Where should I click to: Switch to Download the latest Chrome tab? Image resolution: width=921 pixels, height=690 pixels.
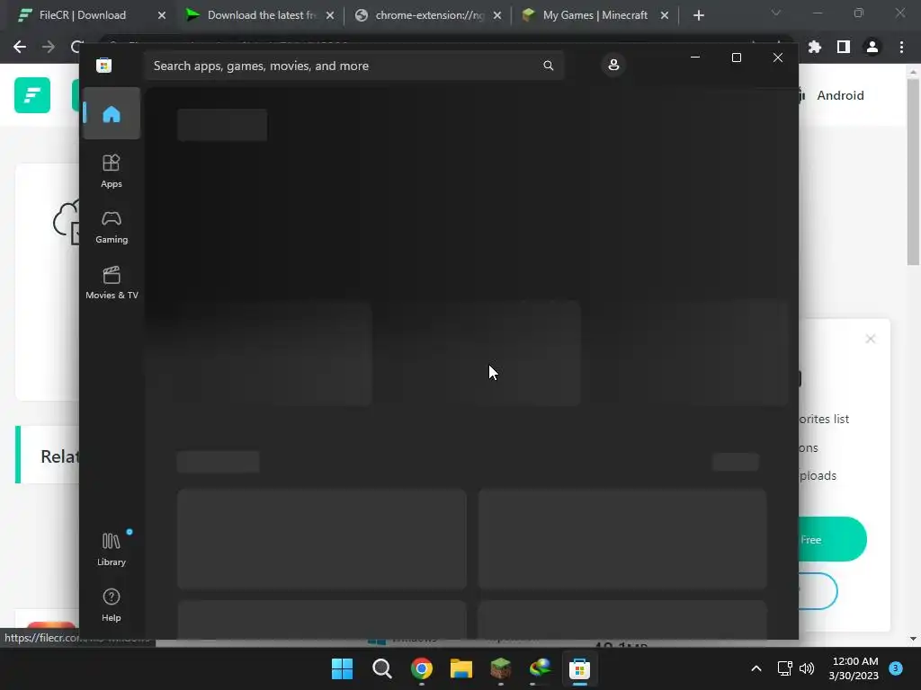[262, 15]
